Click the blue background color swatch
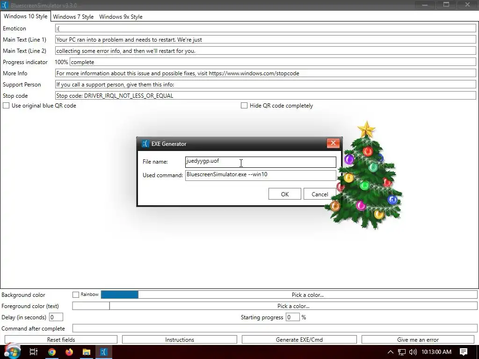 coord(119,294)
